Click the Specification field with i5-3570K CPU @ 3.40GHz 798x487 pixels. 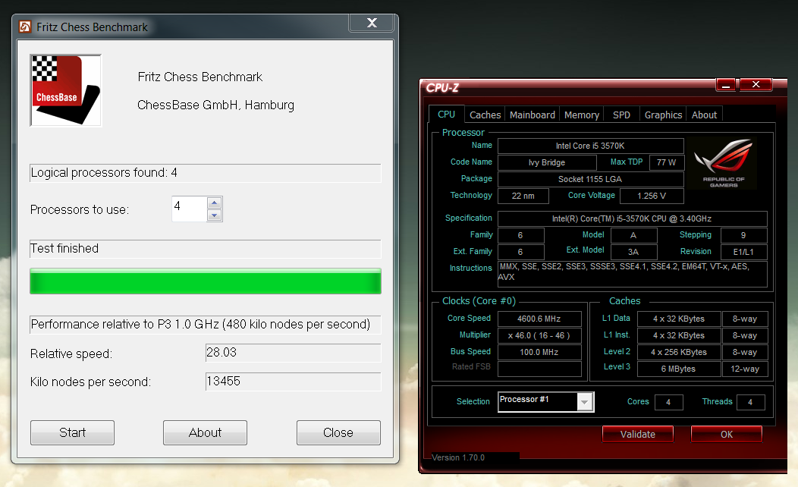point(632,218)
